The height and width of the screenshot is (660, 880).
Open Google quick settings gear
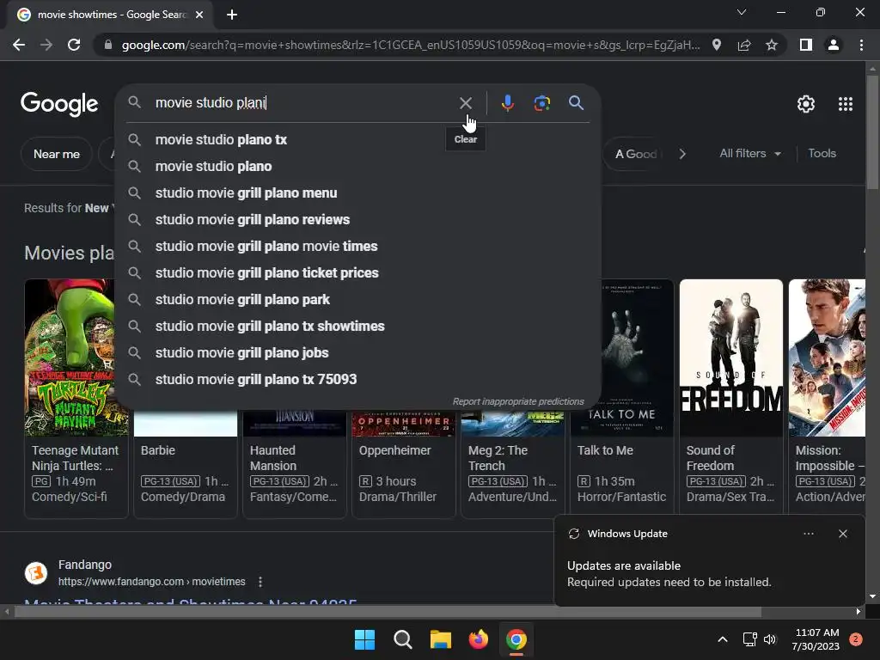point(806,104)
